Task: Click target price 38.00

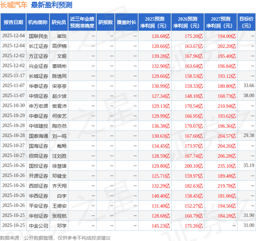Action: click(249, 95)
